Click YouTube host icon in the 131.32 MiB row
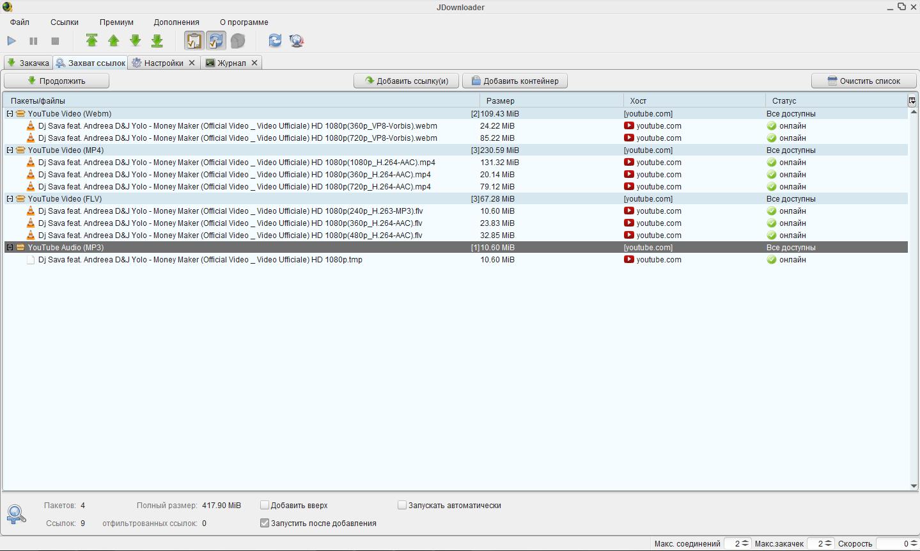920x551 pixels. [x=629, y=163]
